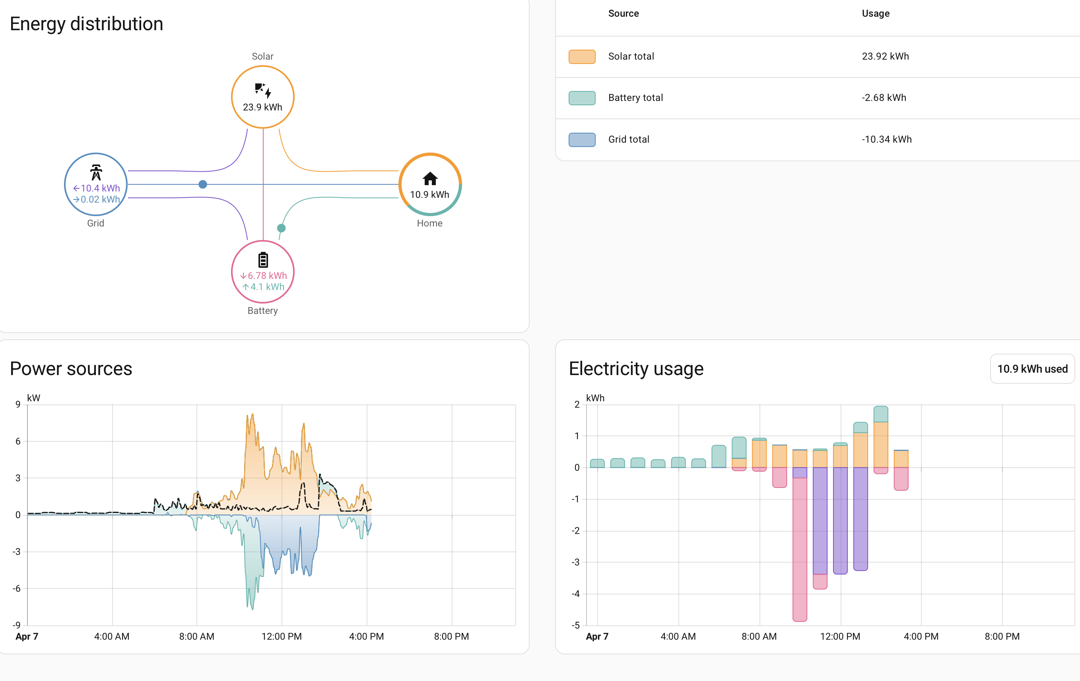Click the blue dot on the grid flow line
This screenshot has height=681, width=1080.
203,184
